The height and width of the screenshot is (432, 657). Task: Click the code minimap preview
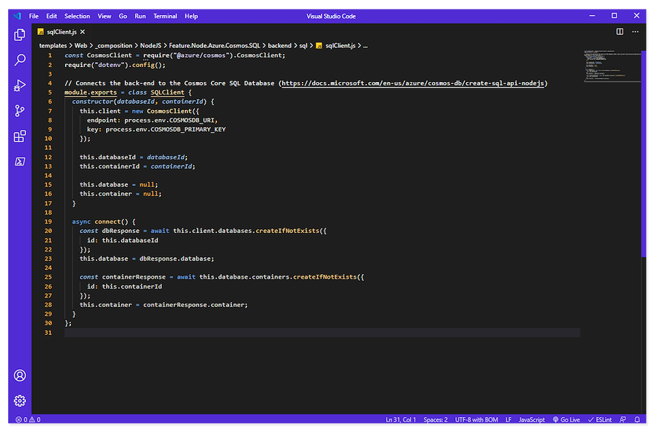[612, 66]
